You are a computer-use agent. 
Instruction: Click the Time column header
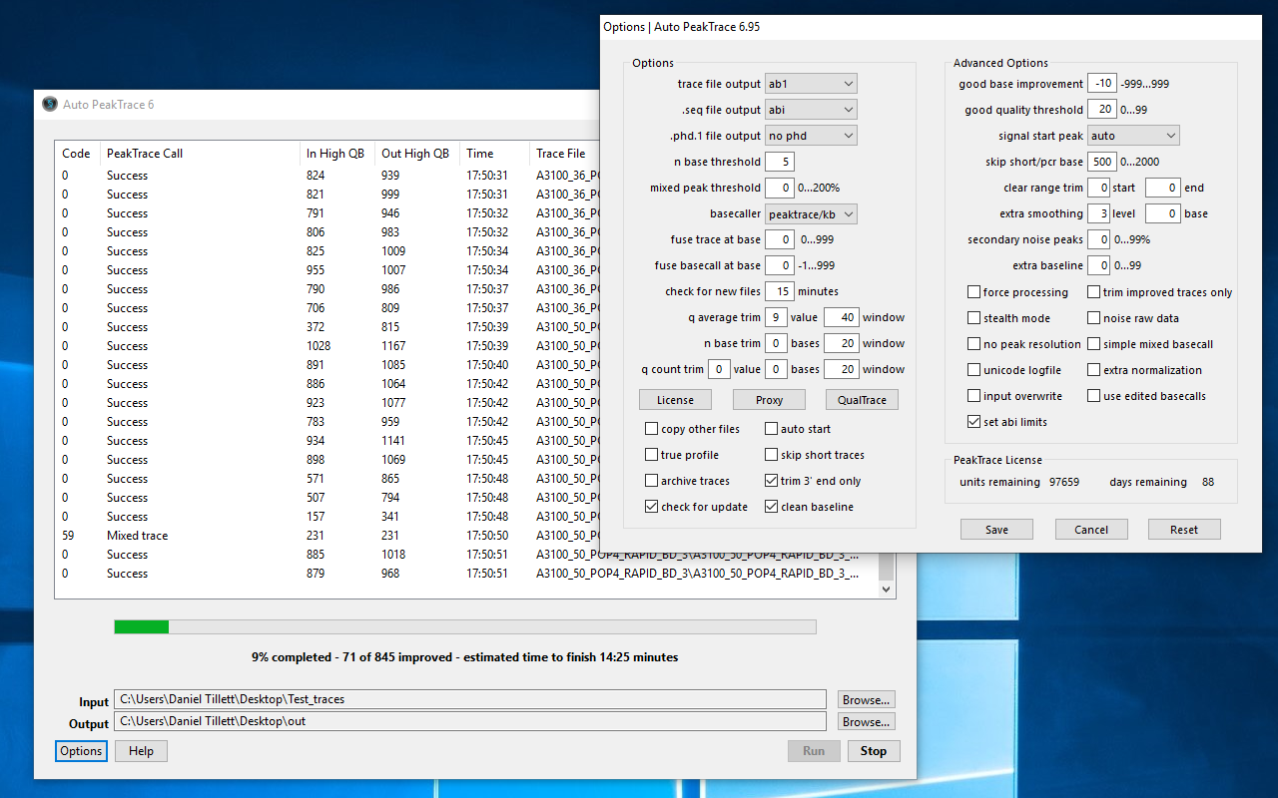tap(494, 154)
